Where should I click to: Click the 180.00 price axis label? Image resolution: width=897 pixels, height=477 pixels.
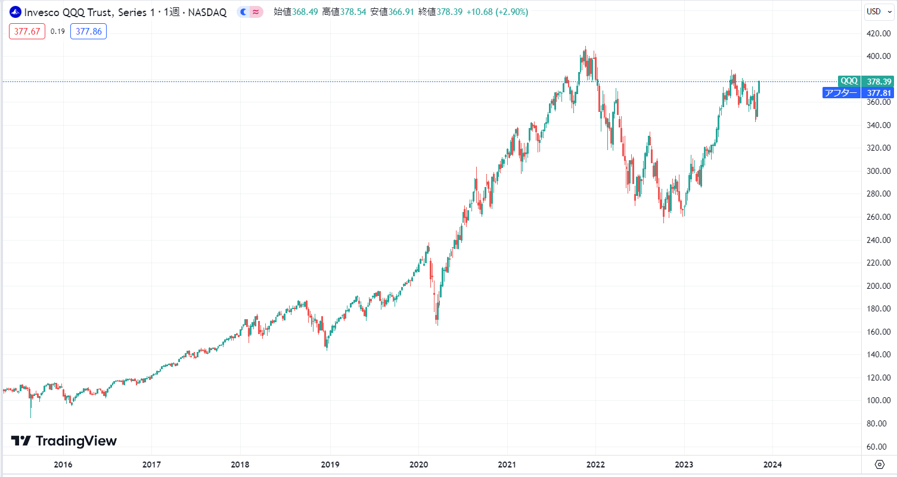click(x=879, y=308)
